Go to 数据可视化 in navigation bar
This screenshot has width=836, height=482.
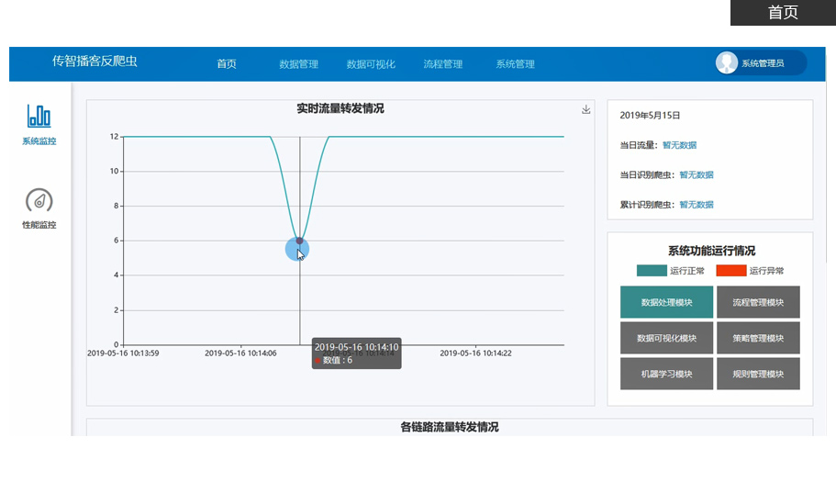click(x=371, y=64)
